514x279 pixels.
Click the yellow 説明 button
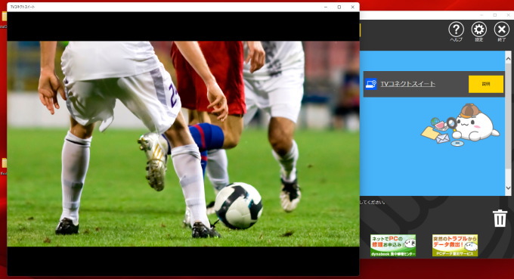(486, 84)
